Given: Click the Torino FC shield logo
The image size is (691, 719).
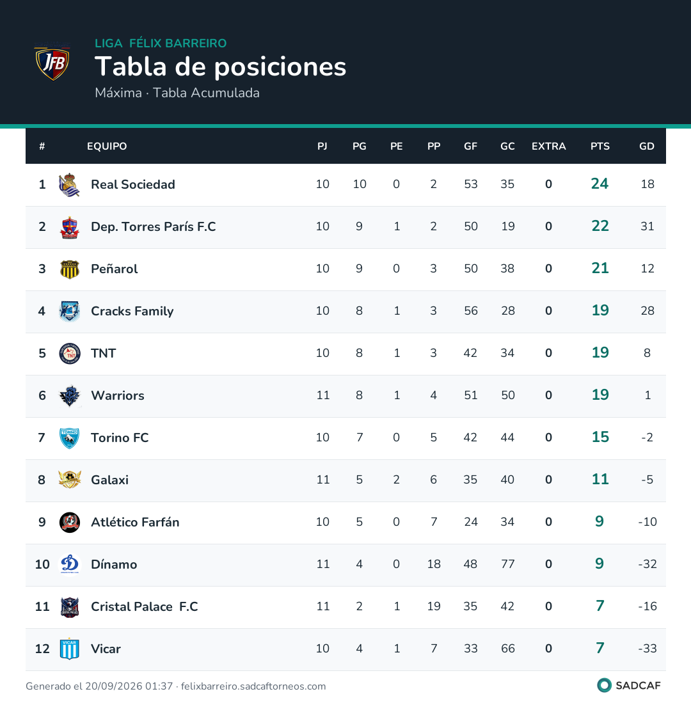Looking at the screenshot, I should point(70,438).
